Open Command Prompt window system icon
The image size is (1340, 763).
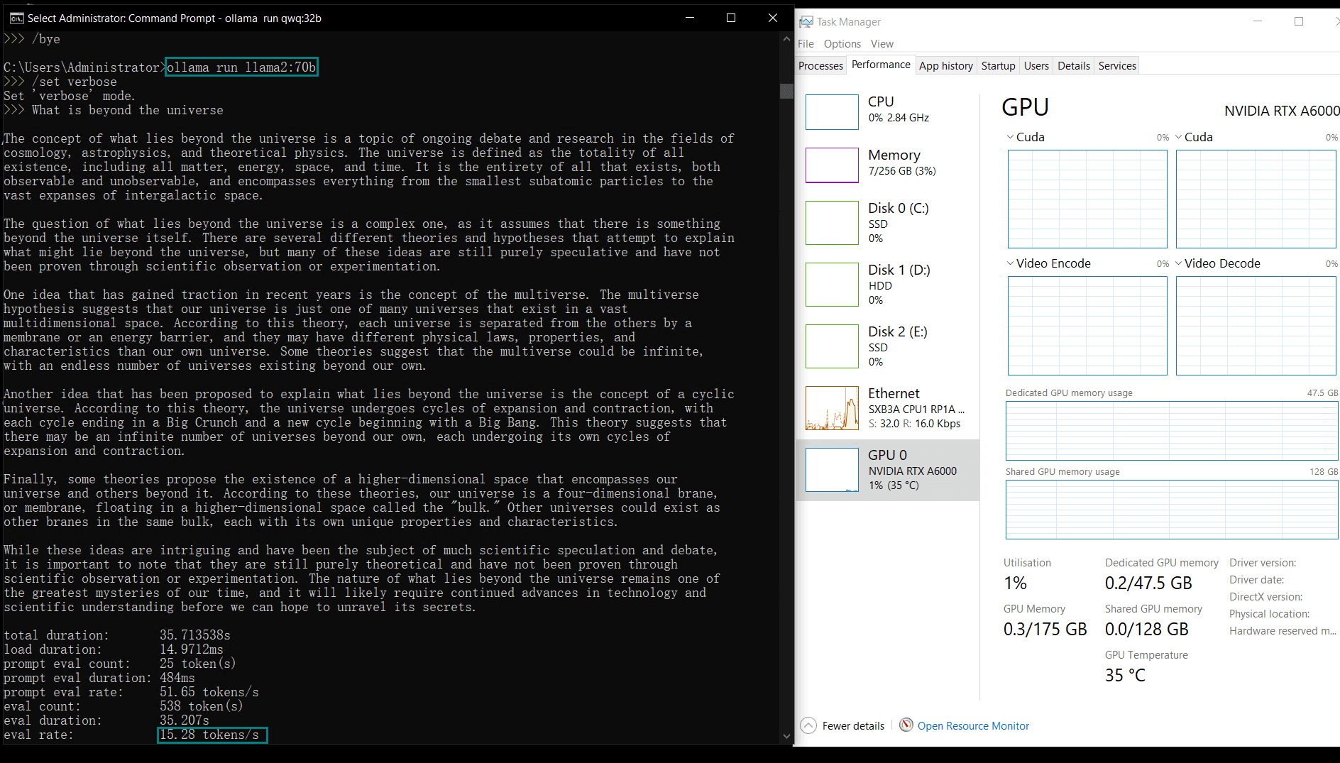click(x=16, y=18)
